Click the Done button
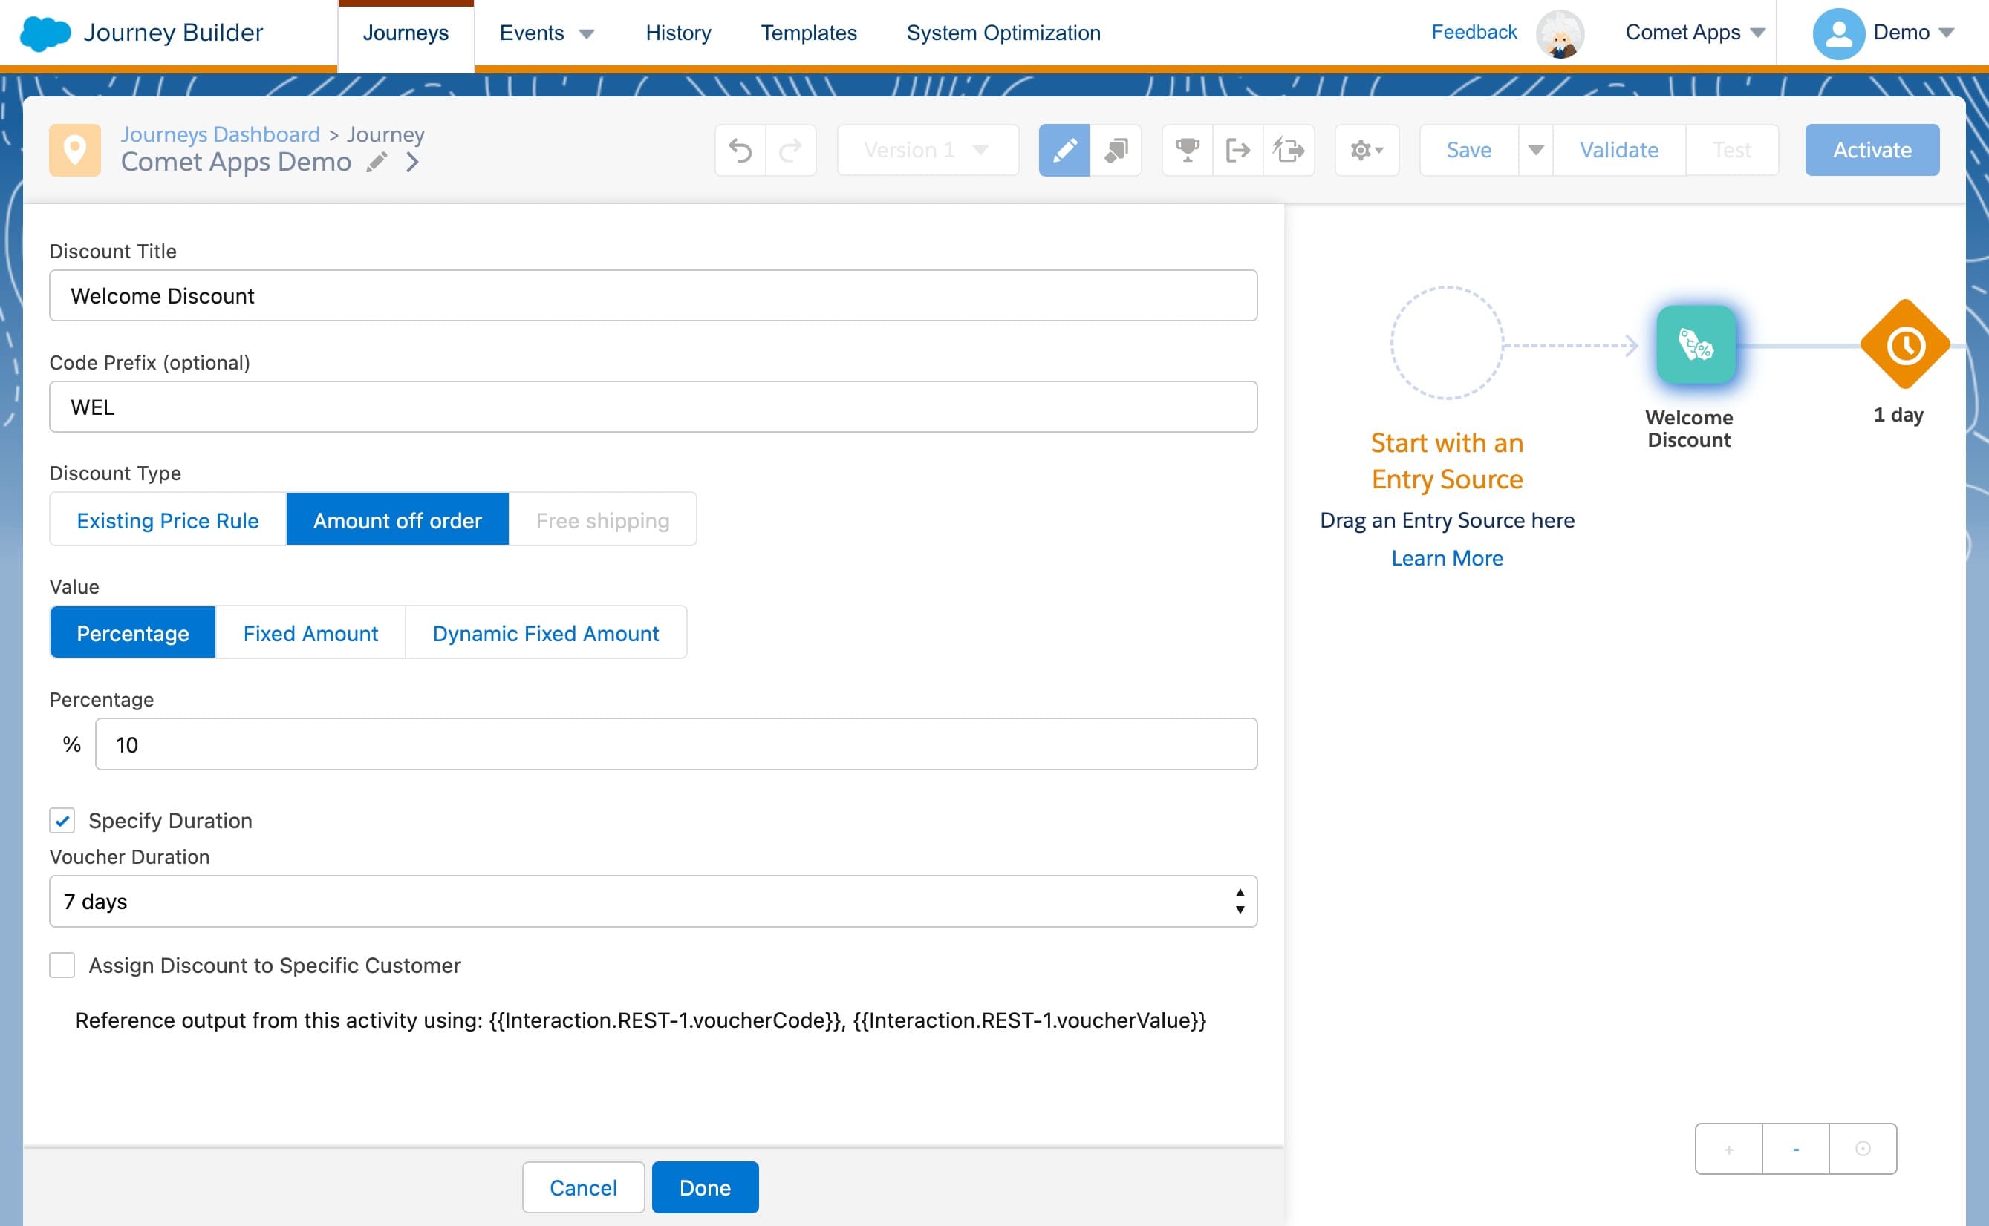The height and width of the screenshot is (1226, 1989). coord(705,1187)
